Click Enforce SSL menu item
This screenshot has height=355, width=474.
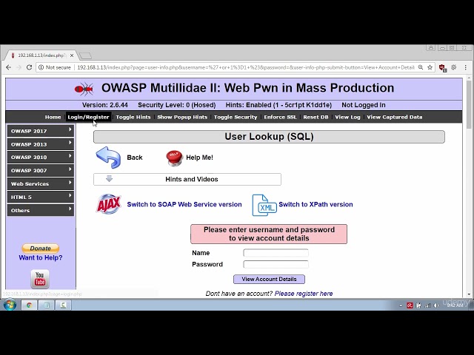pos(280,117)
